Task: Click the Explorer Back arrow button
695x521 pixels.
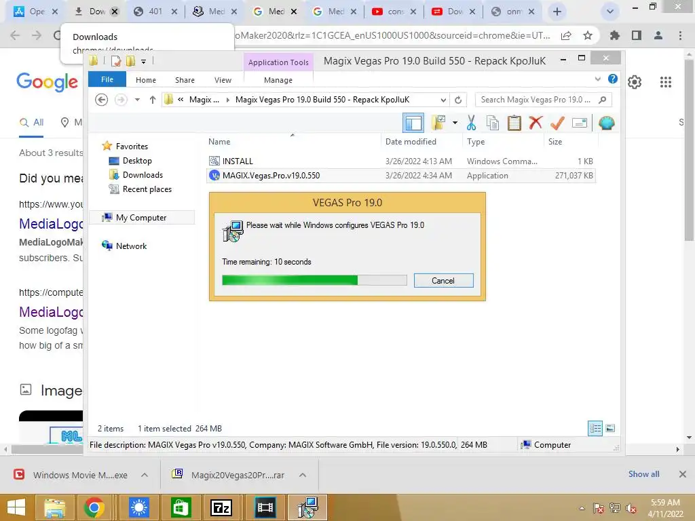Action: click(x=102, y=100)
